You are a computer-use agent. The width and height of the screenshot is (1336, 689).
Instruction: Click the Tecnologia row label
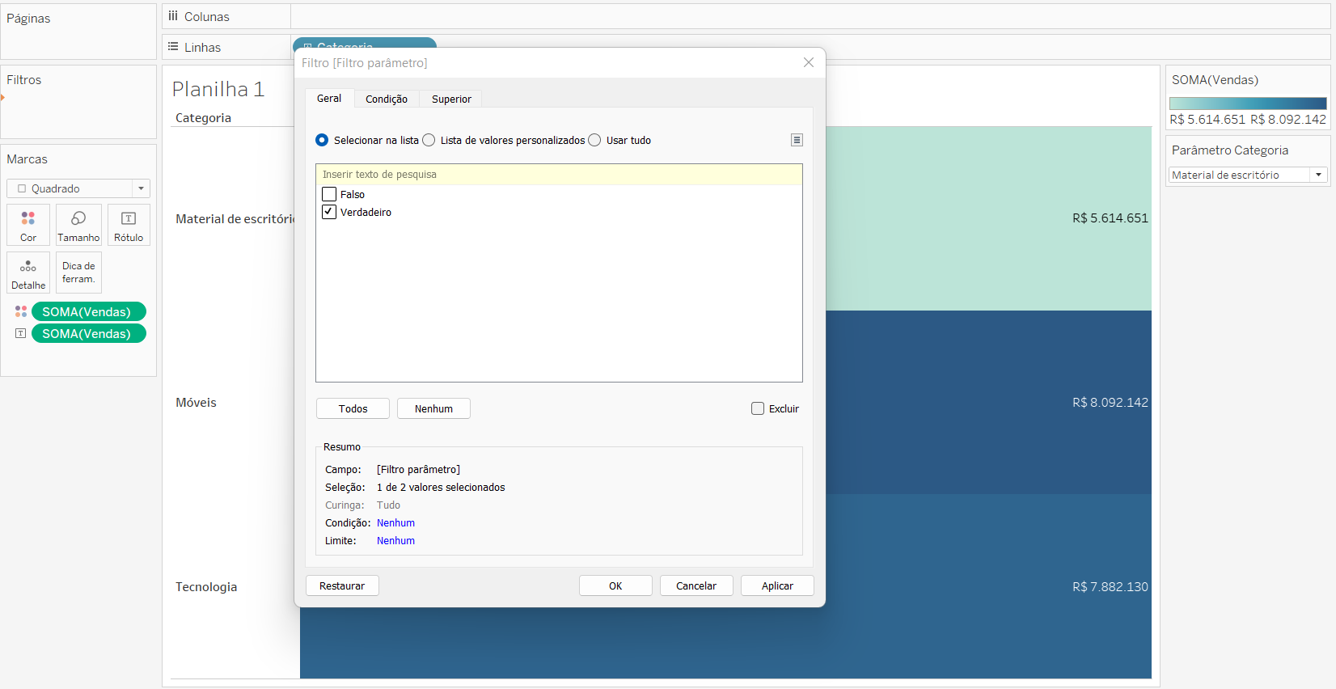pyautogui.click(x=206, y=586)
